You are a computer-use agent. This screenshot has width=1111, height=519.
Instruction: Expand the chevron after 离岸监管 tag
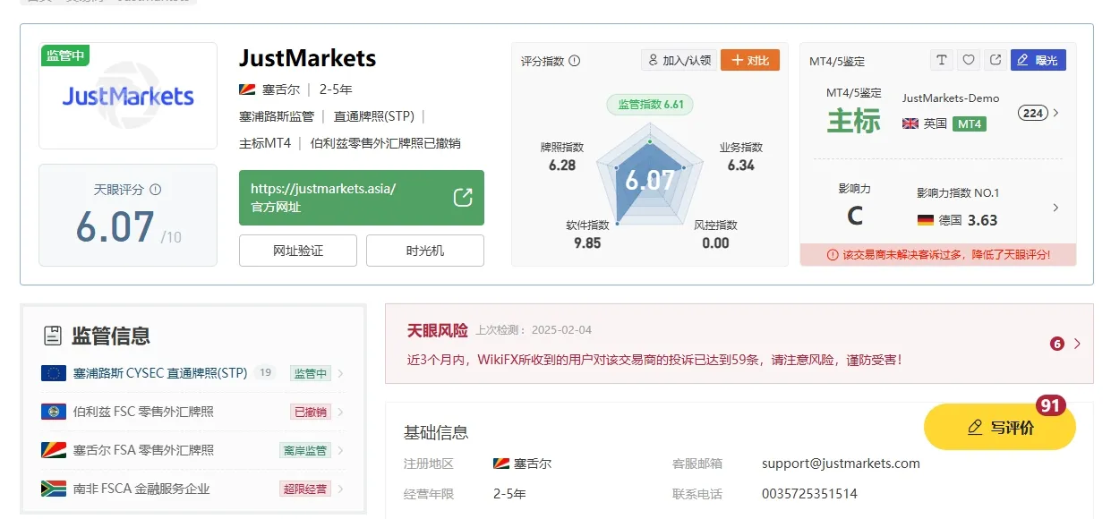[340, 451]
